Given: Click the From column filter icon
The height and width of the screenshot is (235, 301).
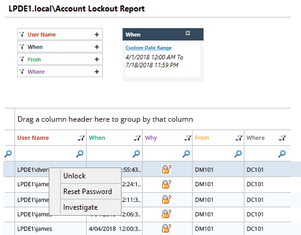Looking at the screenshot, I should (x=239, y=138).
